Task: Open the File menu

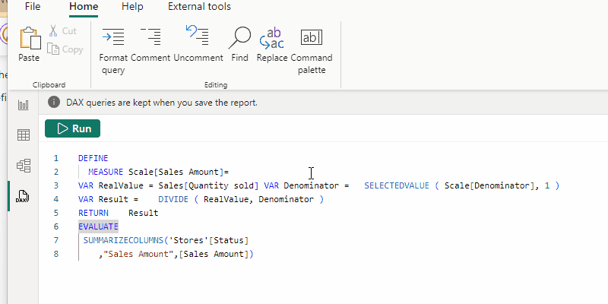Action: click(33, 7)
